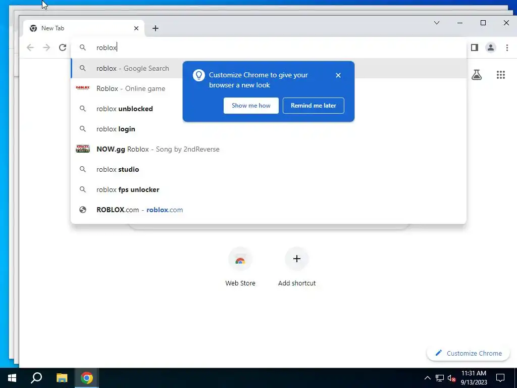Click the address bar search magnifier icon
The width and height of the screenshot is (517, 388).
[83, 47]
